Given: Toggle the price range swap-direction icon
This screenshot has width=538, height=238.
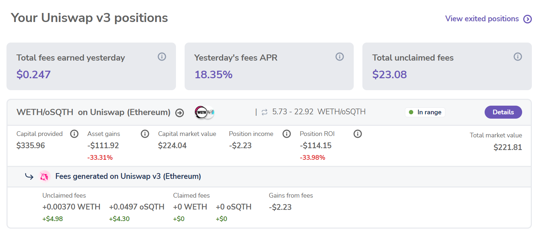Looking at the screenshot, I should 265,112.
